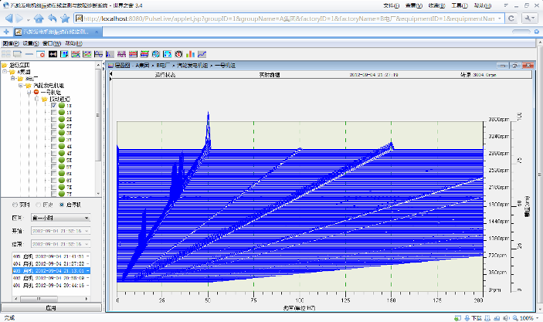Click the bar chart toolbar icon

click(x=190, y=54)
